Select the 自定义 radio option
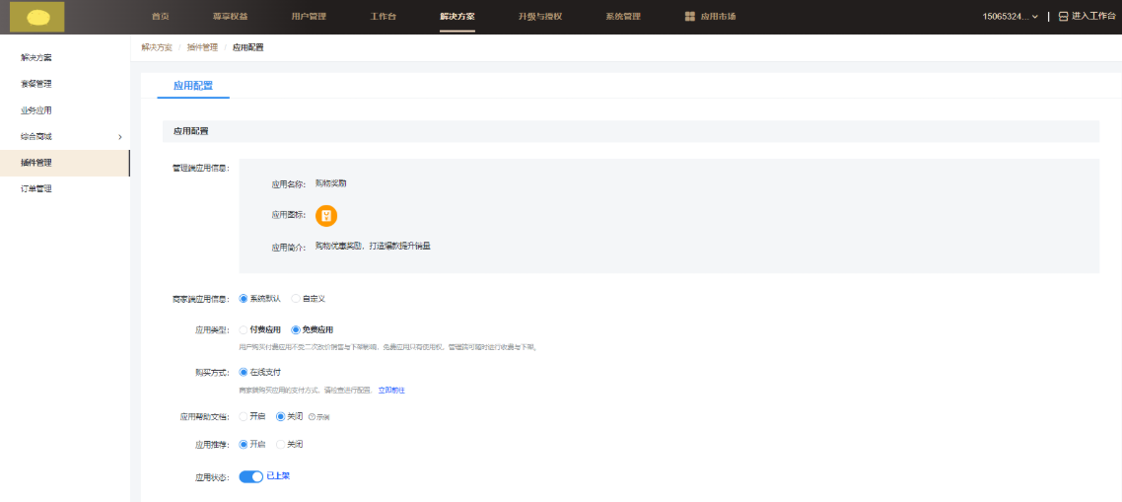 pos(296,299)
